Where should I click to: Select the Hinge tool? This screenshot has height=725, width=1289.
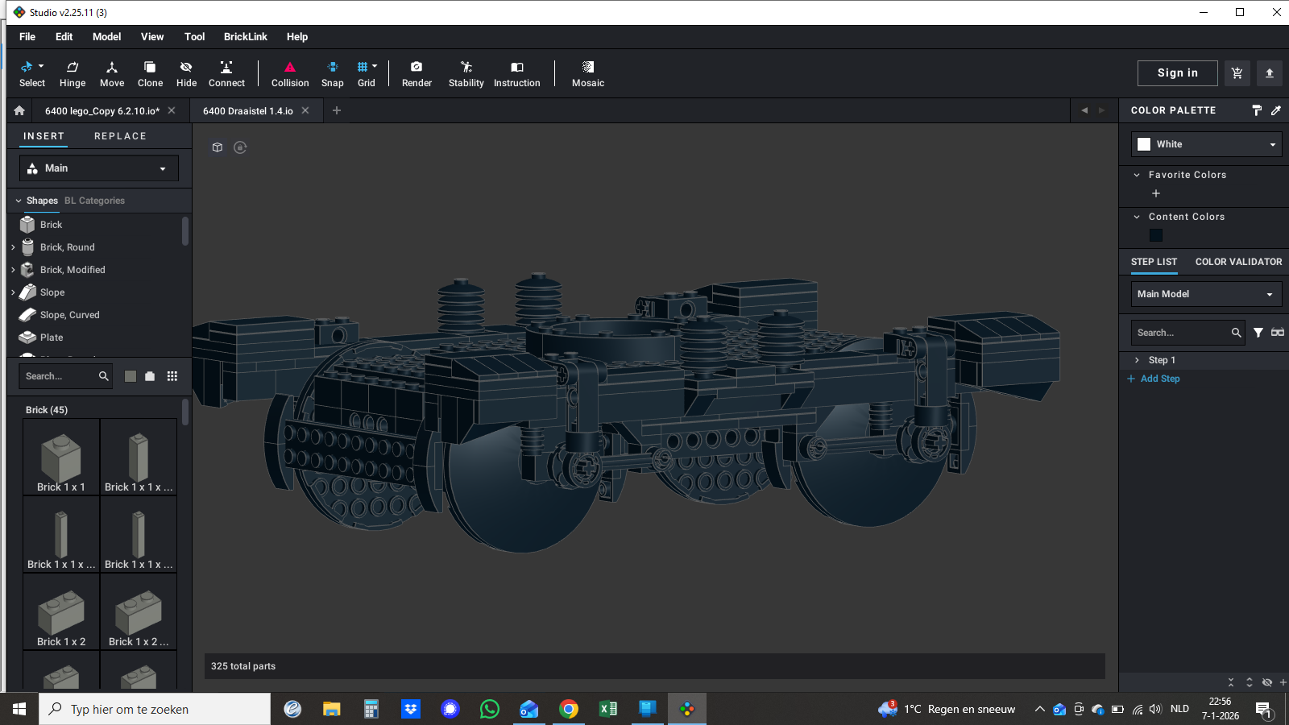point(73,73)
